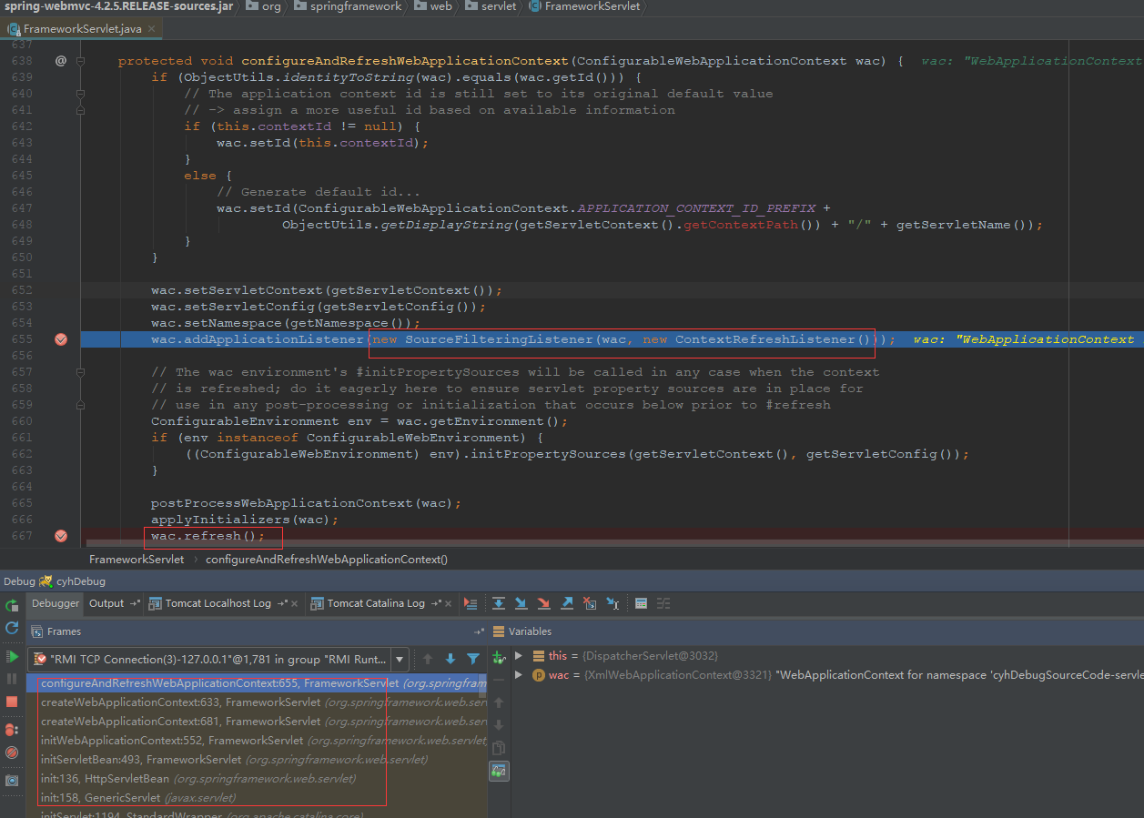Stop the debug session
The height and width of the screenshot is (818, 1144).
click(12, 702)
